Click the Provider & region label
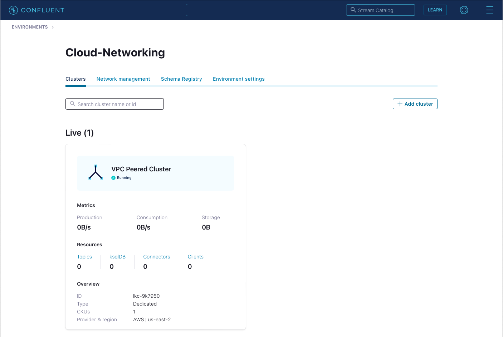Viewport: 503px width, 337px height. pyautogui.click(x=97, y=320)
